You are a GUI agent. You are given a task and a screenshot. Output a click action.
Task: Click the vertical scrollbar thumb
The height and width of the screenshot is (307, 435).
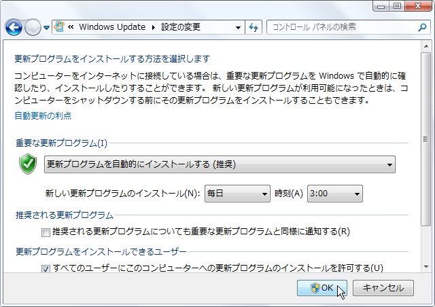click(426, 139)
